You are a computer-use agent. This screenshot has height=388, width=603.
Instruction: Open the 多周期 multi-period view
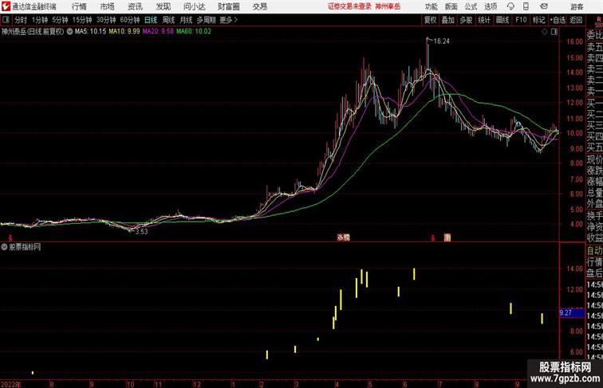pyautogui.click(x=207, y=20)
